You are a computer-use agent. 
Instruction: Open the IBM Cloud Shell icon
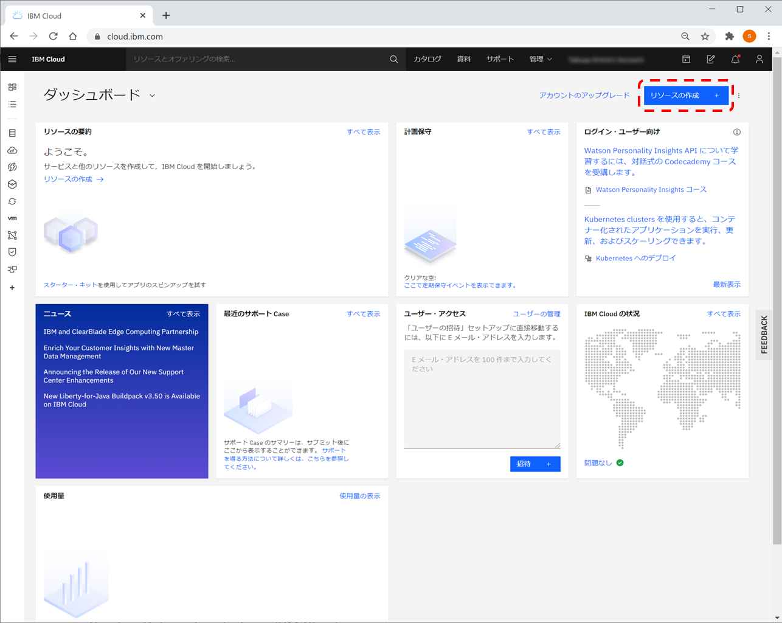click(686, 59)
